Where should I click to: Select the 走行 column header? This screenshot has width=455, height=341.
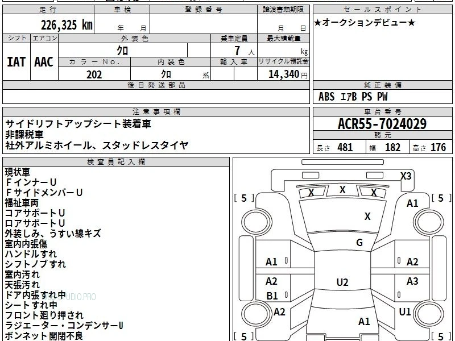[x=48, y=10]
